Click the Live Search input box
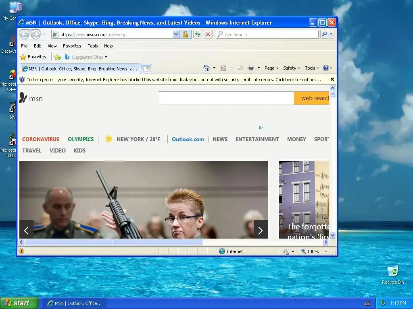413x309 pixels. pos(267,35)
